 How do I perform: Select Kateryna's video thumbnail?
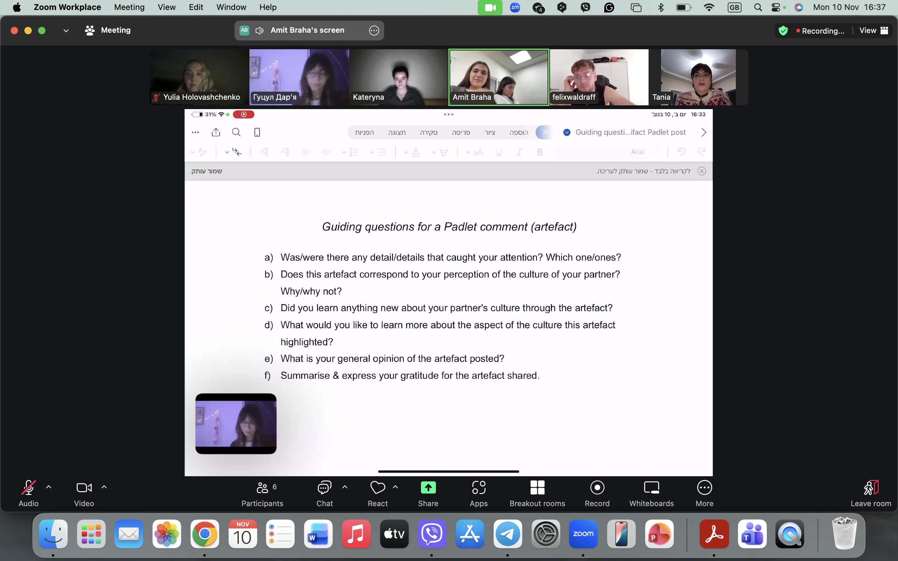(398, 77)
